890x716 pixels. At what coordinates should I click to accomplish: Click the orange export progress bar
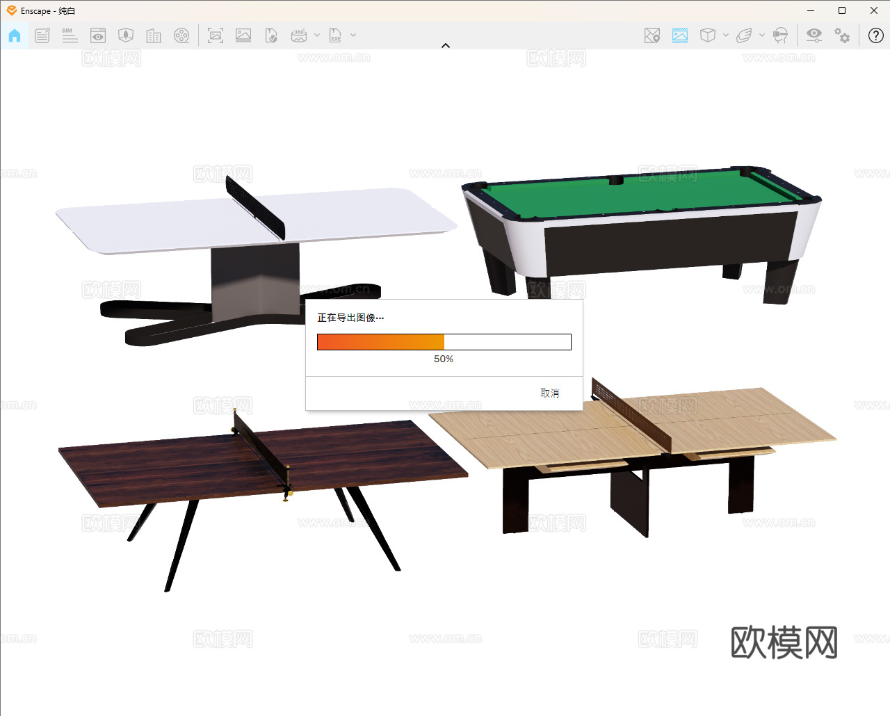[x=444, y=342]
